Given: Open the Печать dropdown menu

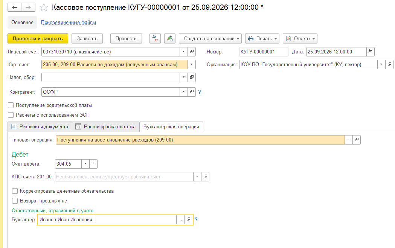Looking at the screenshot, I should pos(262,38).
